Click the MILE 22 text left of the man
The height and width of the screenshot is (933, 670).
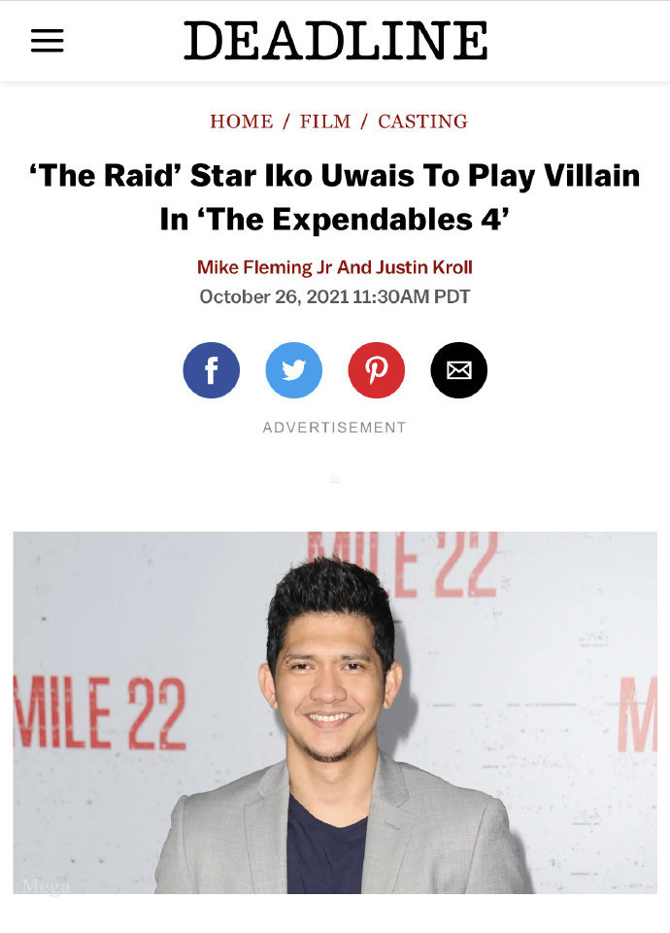99,712
